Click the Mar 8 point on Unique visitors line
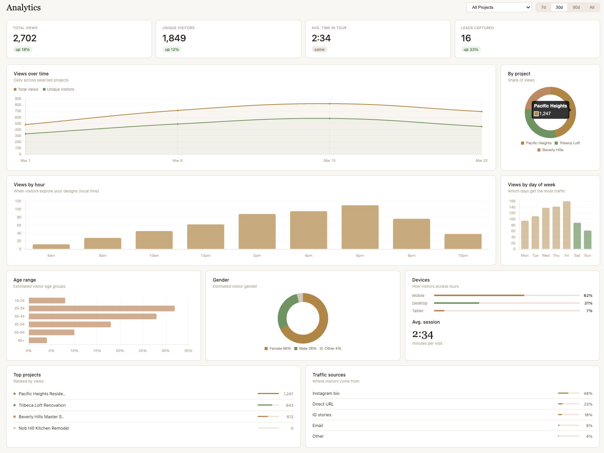Image resolution: width=604 pixels, height=453 pixels. pyautogui.click(x=177, y=124)
